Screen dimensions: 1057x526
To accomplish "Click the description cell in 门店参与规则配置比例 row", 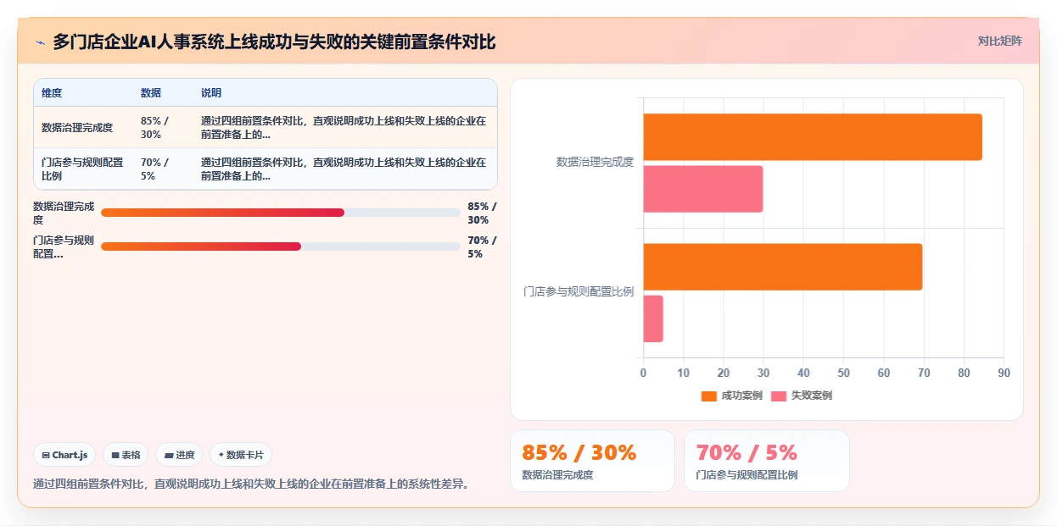I will [344, 169].
